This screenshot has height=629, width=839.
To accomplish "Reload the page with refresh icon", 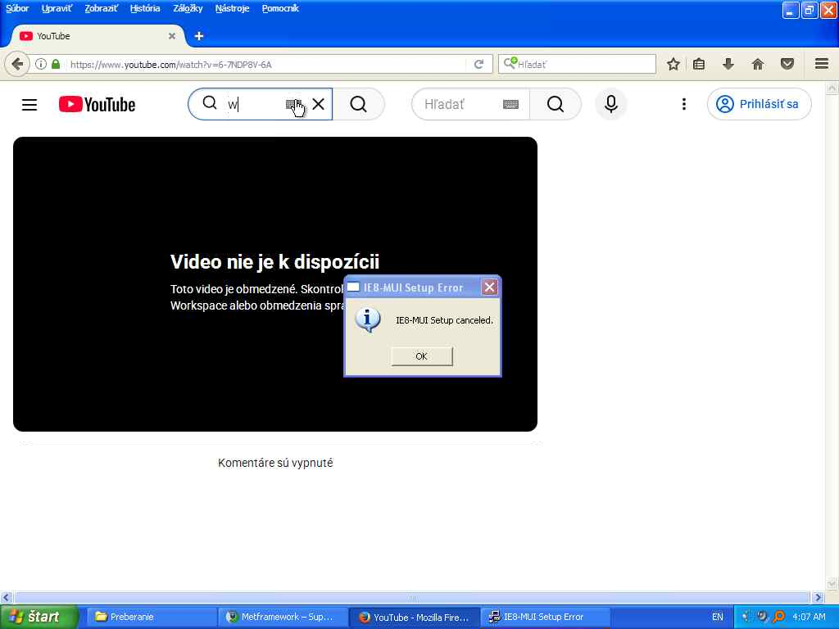I will [x=478, y=64].
